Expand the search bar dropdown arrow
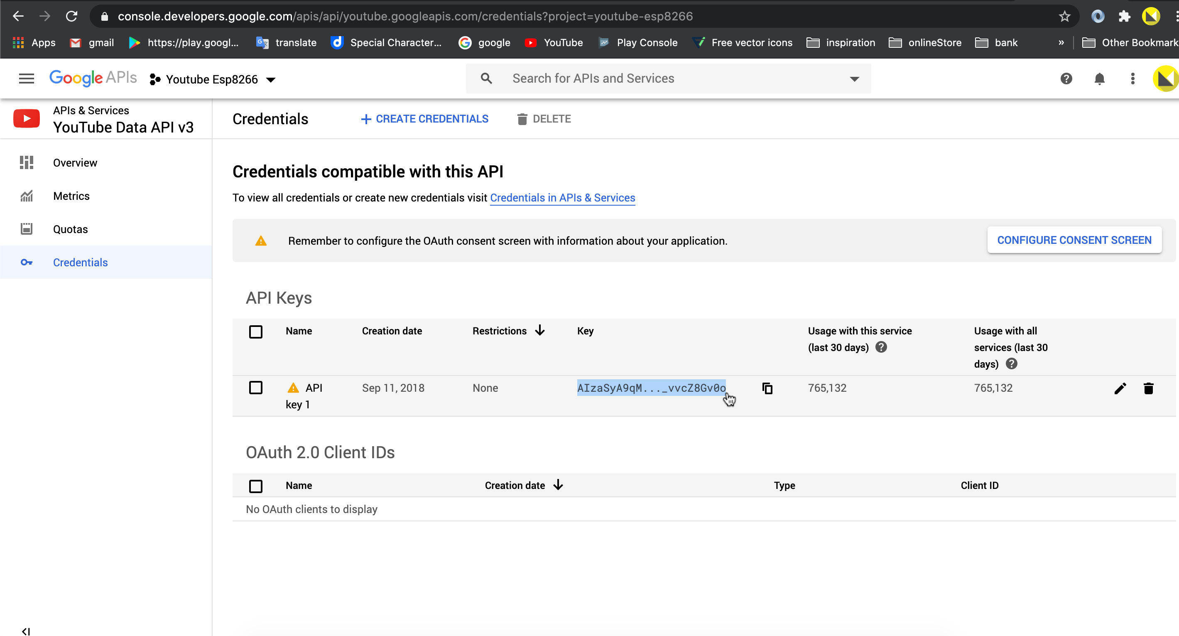Screen dimensions: 1179x636 point(854,79)
